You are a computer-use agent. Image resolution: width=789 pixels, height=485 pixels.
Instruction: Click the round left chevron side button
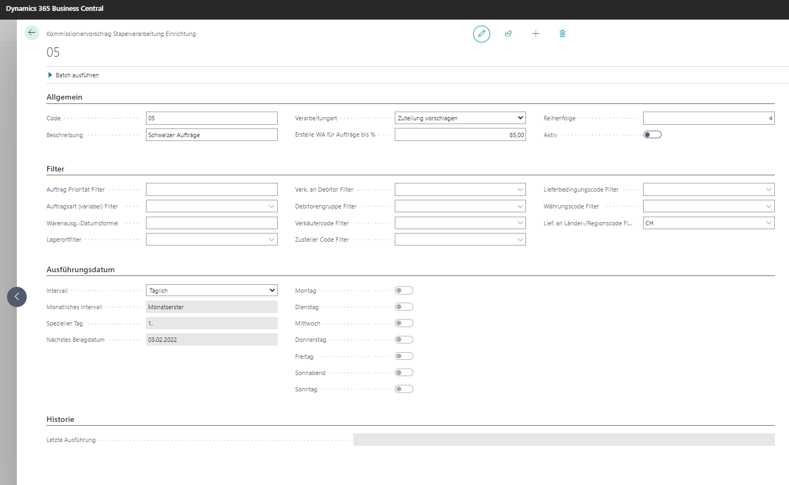[x=17, y=297]
